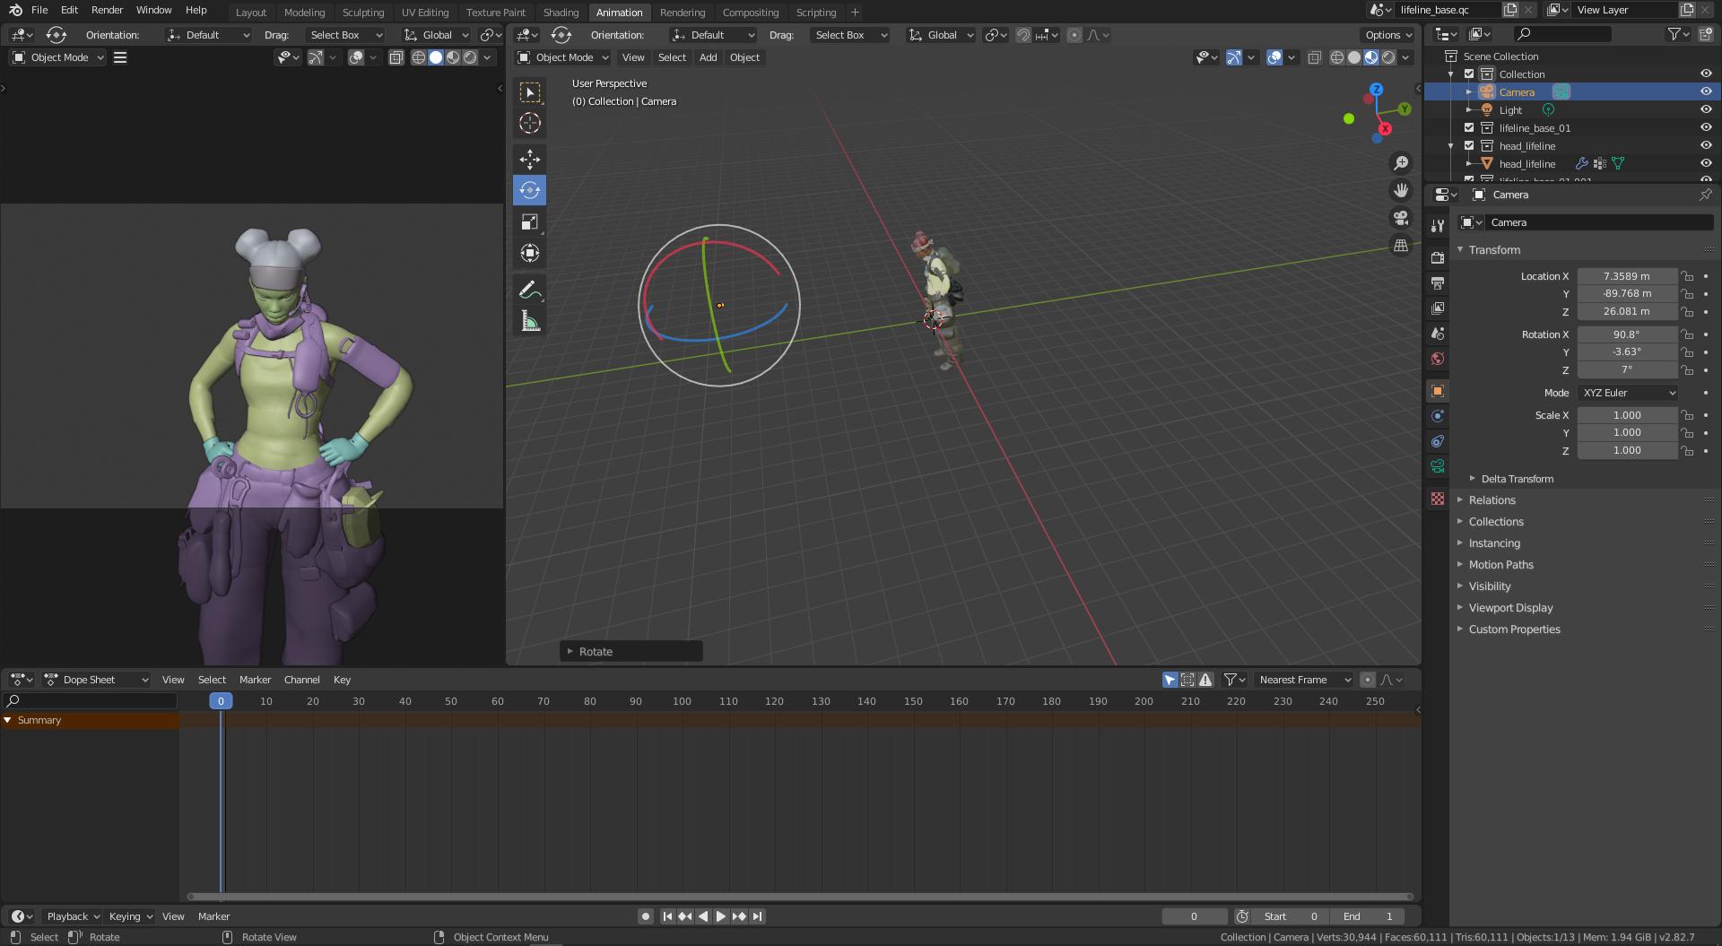
Task: Select the Rotate tool in viewport toolbar
Action: tap(530, 190)
